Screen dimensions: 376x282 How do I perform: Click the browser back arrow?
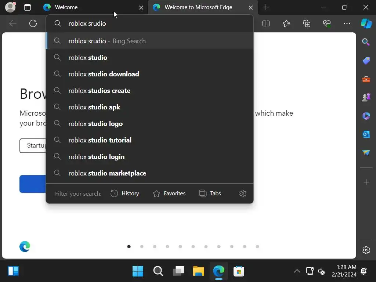coord(12,23)
